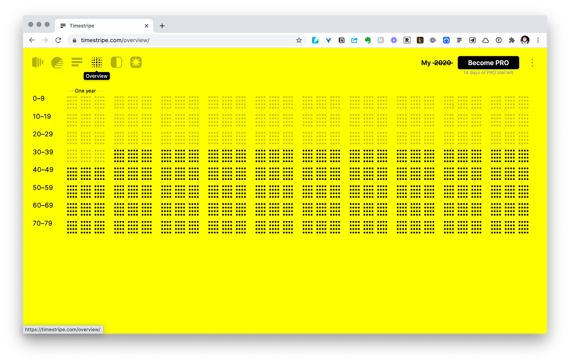The image size is (570, 364).
Task: Click the 0–9 age row label
Action: [39, 99]
